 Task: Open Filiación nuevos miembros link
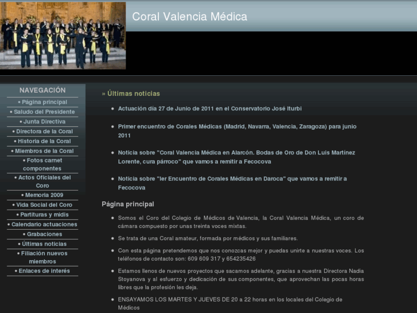click(x=42, y=257)
